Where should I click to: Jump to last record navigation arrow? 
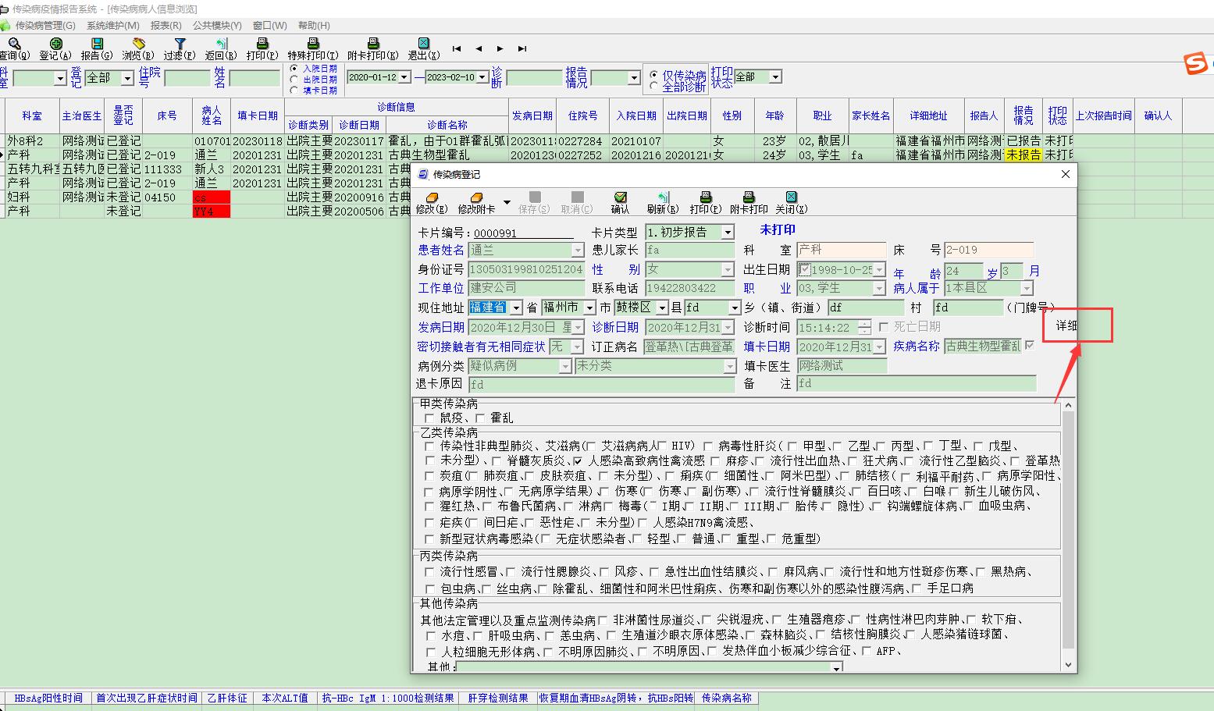tap(522, 48)
